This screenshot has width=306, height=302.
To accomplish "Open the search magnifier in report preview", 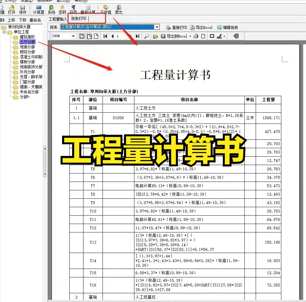I will tap(146, 36).
